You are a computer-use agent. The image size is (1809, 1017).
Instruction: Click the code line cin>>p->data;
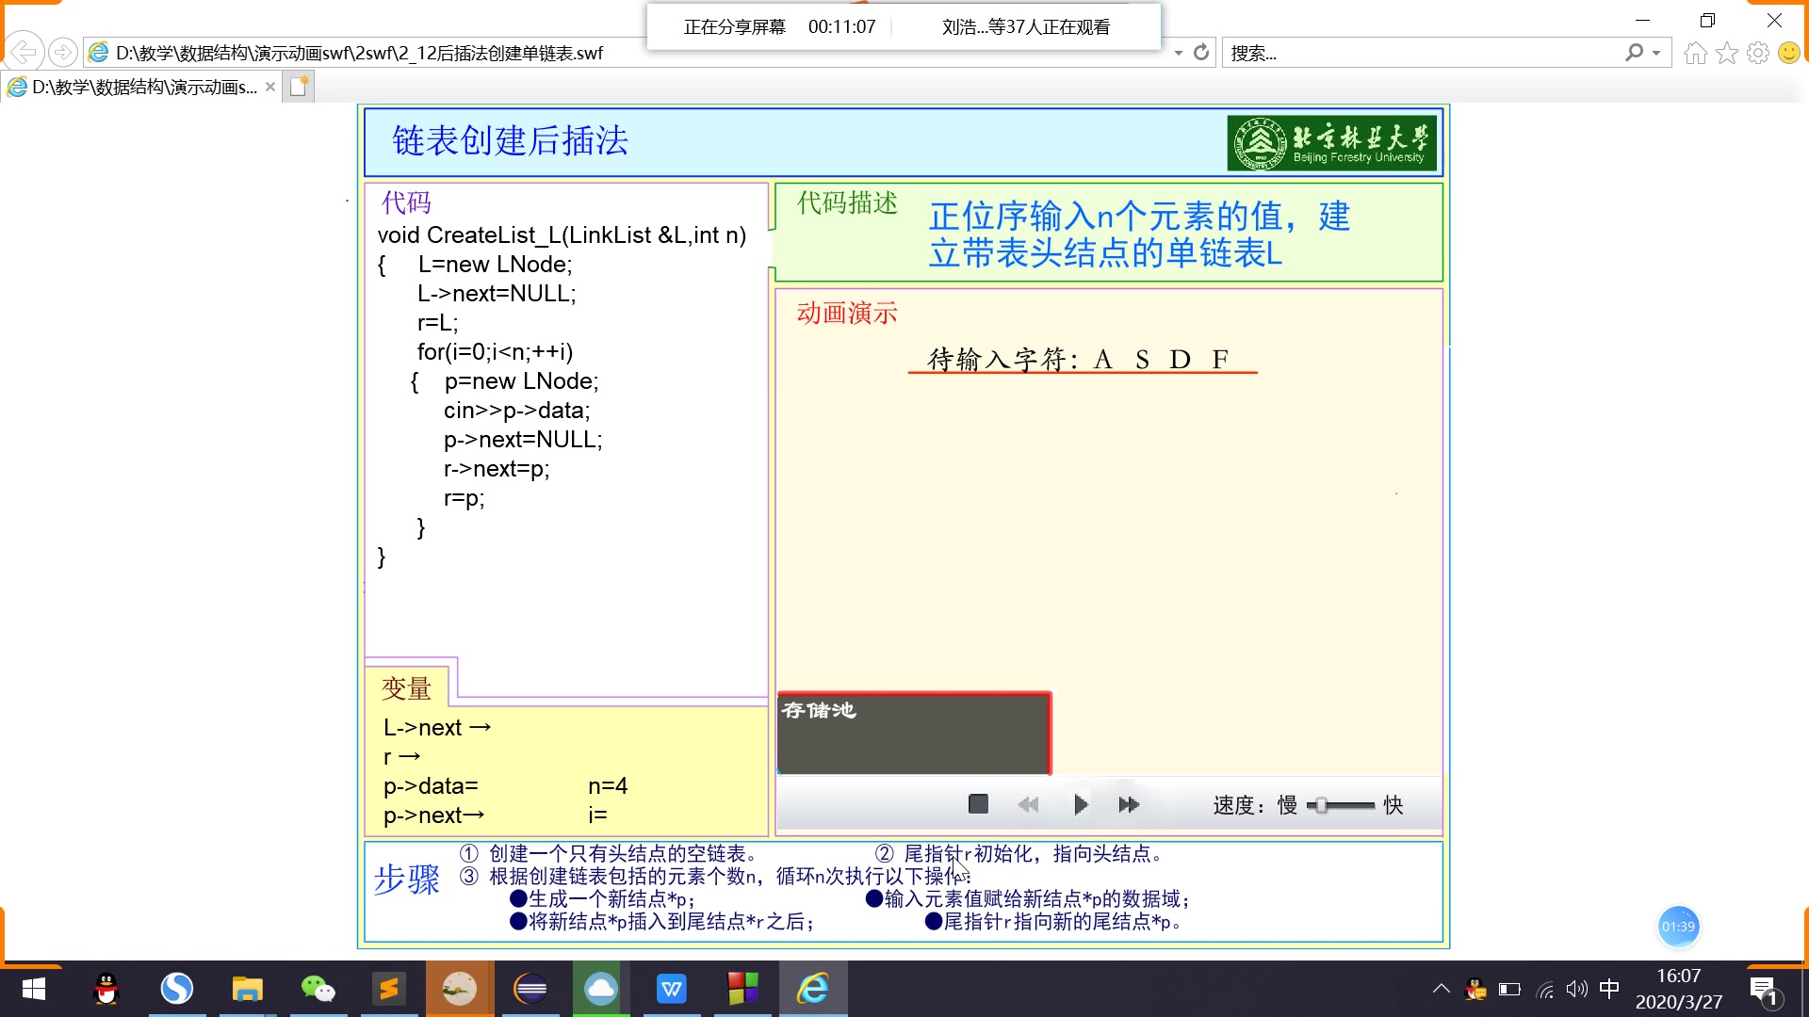(x=517, y=411)
